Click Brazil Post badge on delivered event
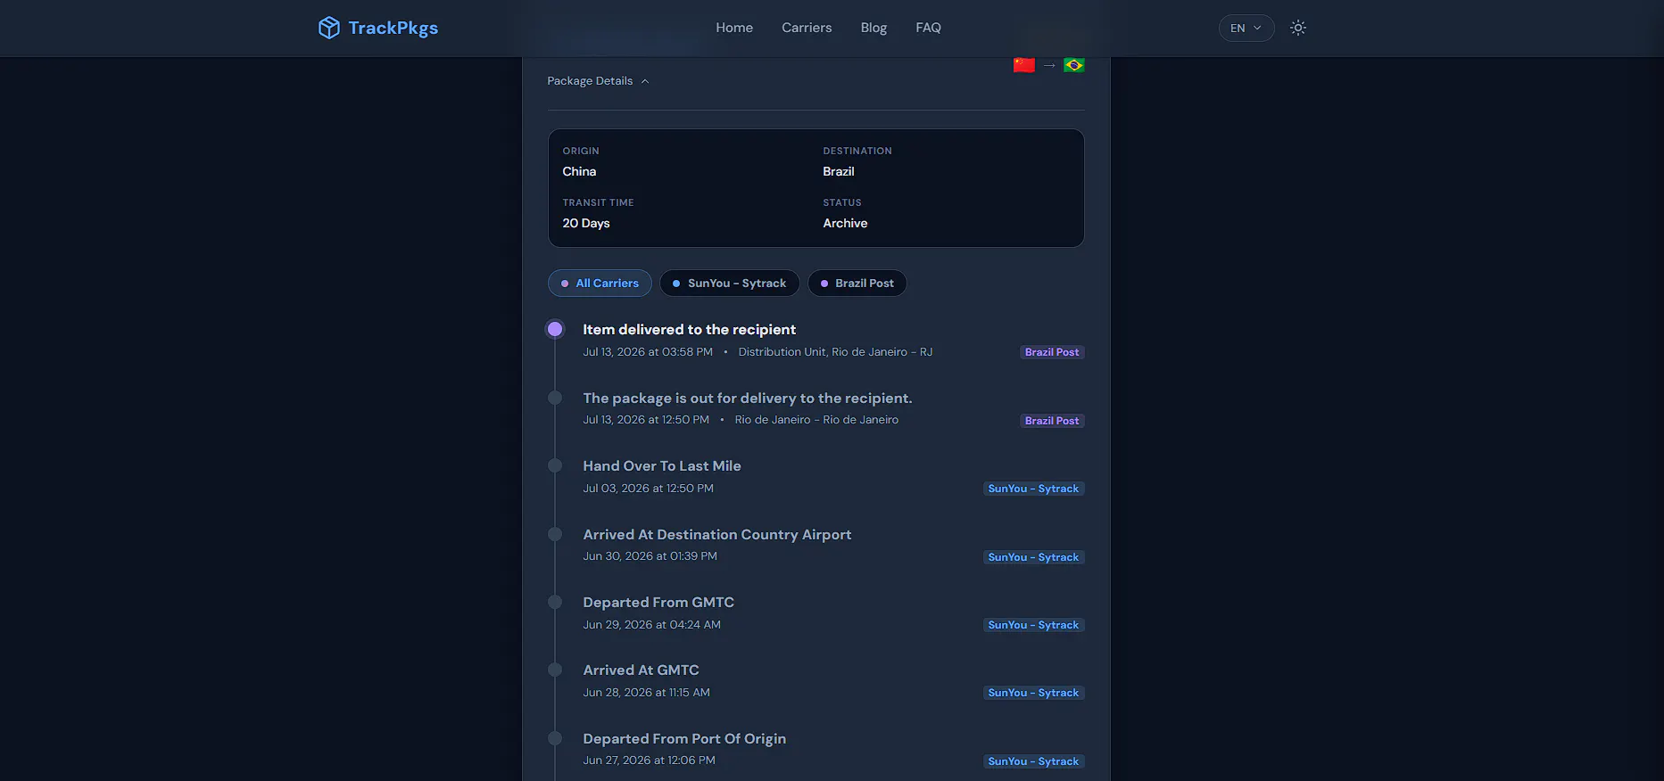 1052,352
